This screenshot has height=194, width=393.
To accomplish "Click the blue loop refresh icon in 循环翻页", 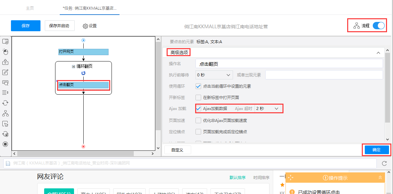I will (x=83, y=73).
